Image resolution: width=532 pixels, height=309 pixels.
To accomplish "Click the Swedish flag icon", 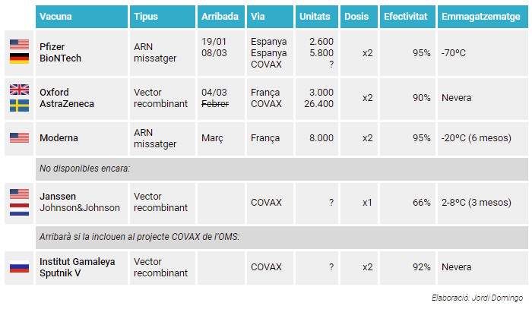I will (x=19, y=106).
